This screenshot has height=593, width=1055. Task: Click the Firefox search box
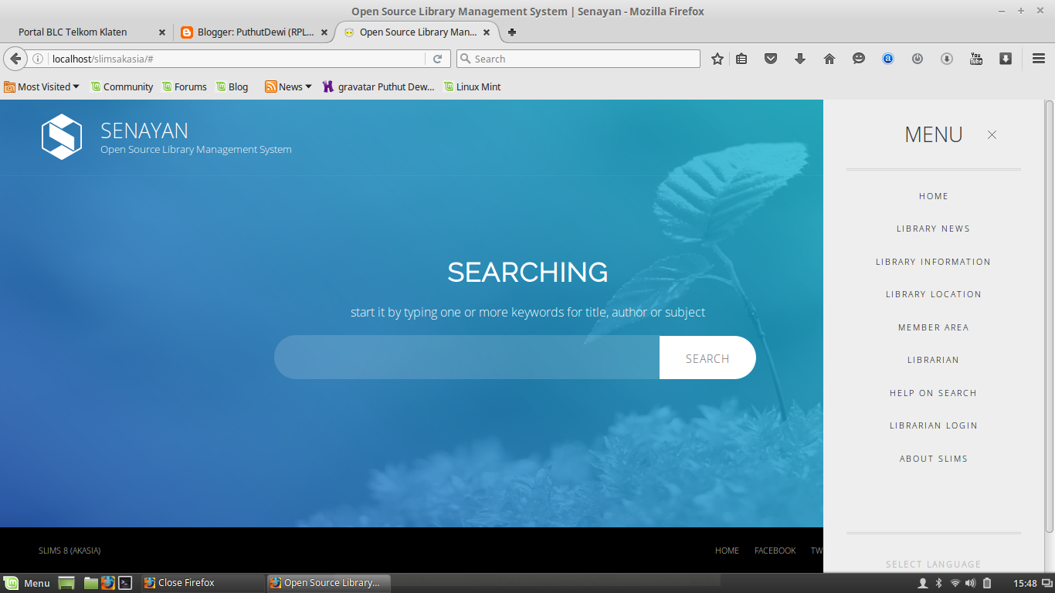[x=578, y=59]
